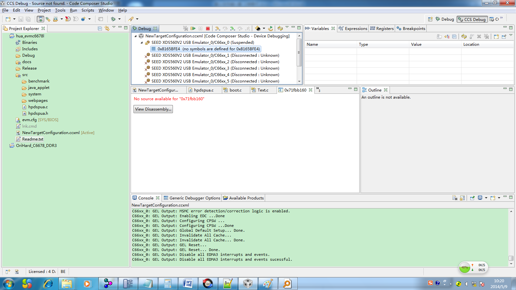Open the Project menu
This screenshot has width=516, height=290.
coord(44,10)
